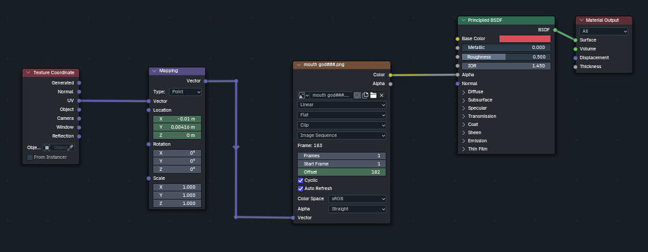The width and height of the screenshot is (648, 252).
Task: Open the Color Space sRGB dropdown
Action: 357,199
